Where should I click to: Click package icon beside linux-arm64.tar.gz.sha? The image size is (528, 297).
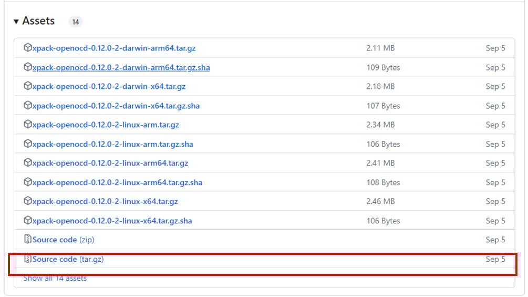point(28,182)
